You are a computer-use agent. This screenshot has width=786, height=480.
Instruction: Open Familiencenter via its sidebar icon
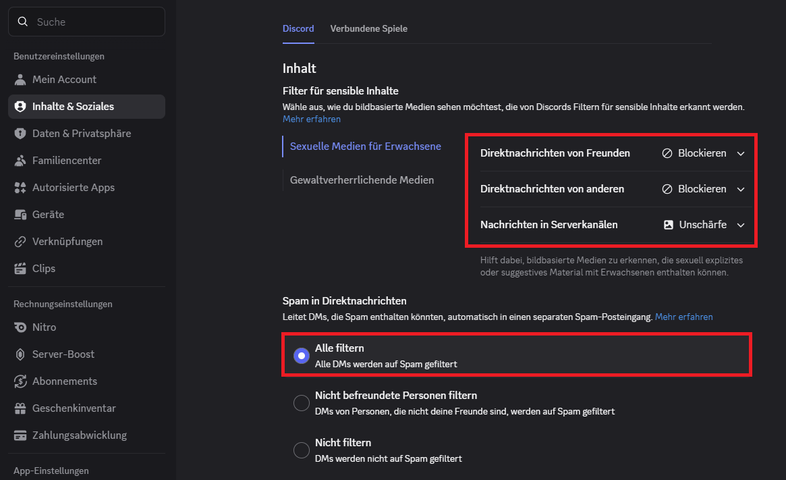click(x=20, y=161)
